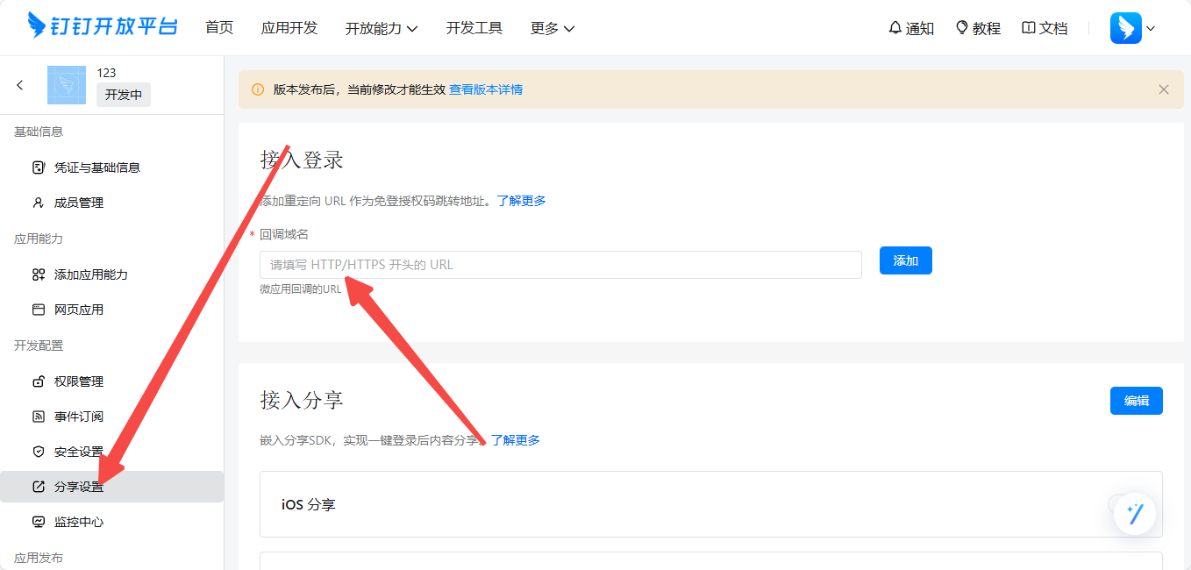Image resolution: width=1191 pixels, height=570 pixels.
Task: Click the notification bell icon
Action: (x=895, y=28)
